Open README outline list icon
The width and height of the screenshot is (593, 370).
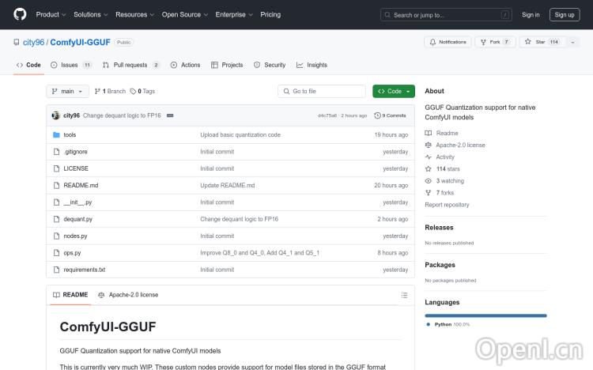[x=405, y=295]
